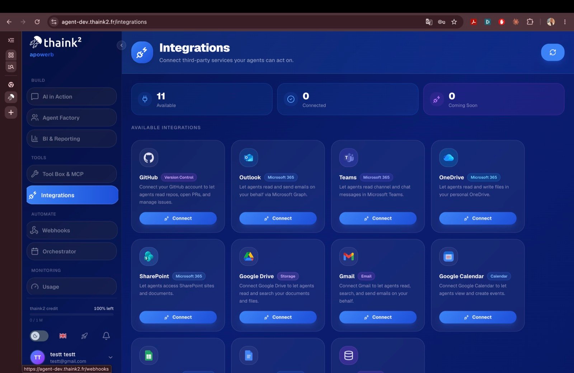
Task: Click the Microsoft 365 tag on Outlook
Action: click(x=281, y=177)
